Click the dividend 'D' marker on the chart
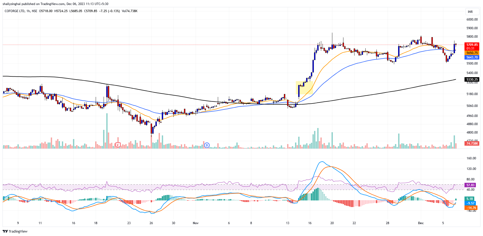Image resolution: width=483 pixels, height=236 pixels. click(x=207, y=145)
